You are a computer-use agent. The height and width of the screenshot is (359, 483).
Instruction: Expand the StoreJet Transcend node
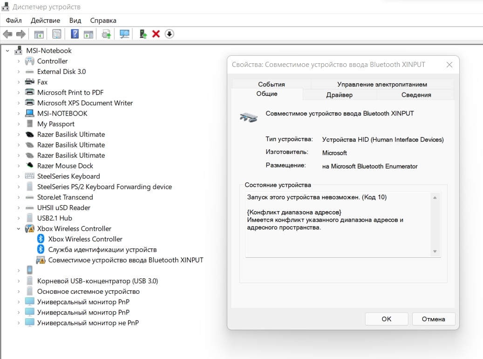click(x=19, y=197)
